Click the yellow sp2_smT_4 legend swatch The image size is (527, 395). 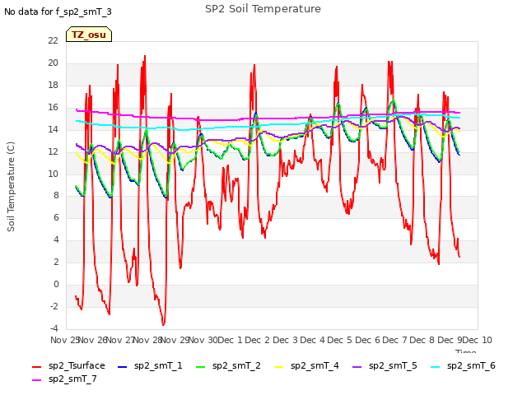pyautogui.click(x=279, y=367)
